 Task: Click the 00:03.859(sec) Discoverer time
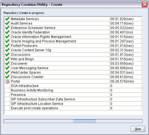[x=122, y=64]
